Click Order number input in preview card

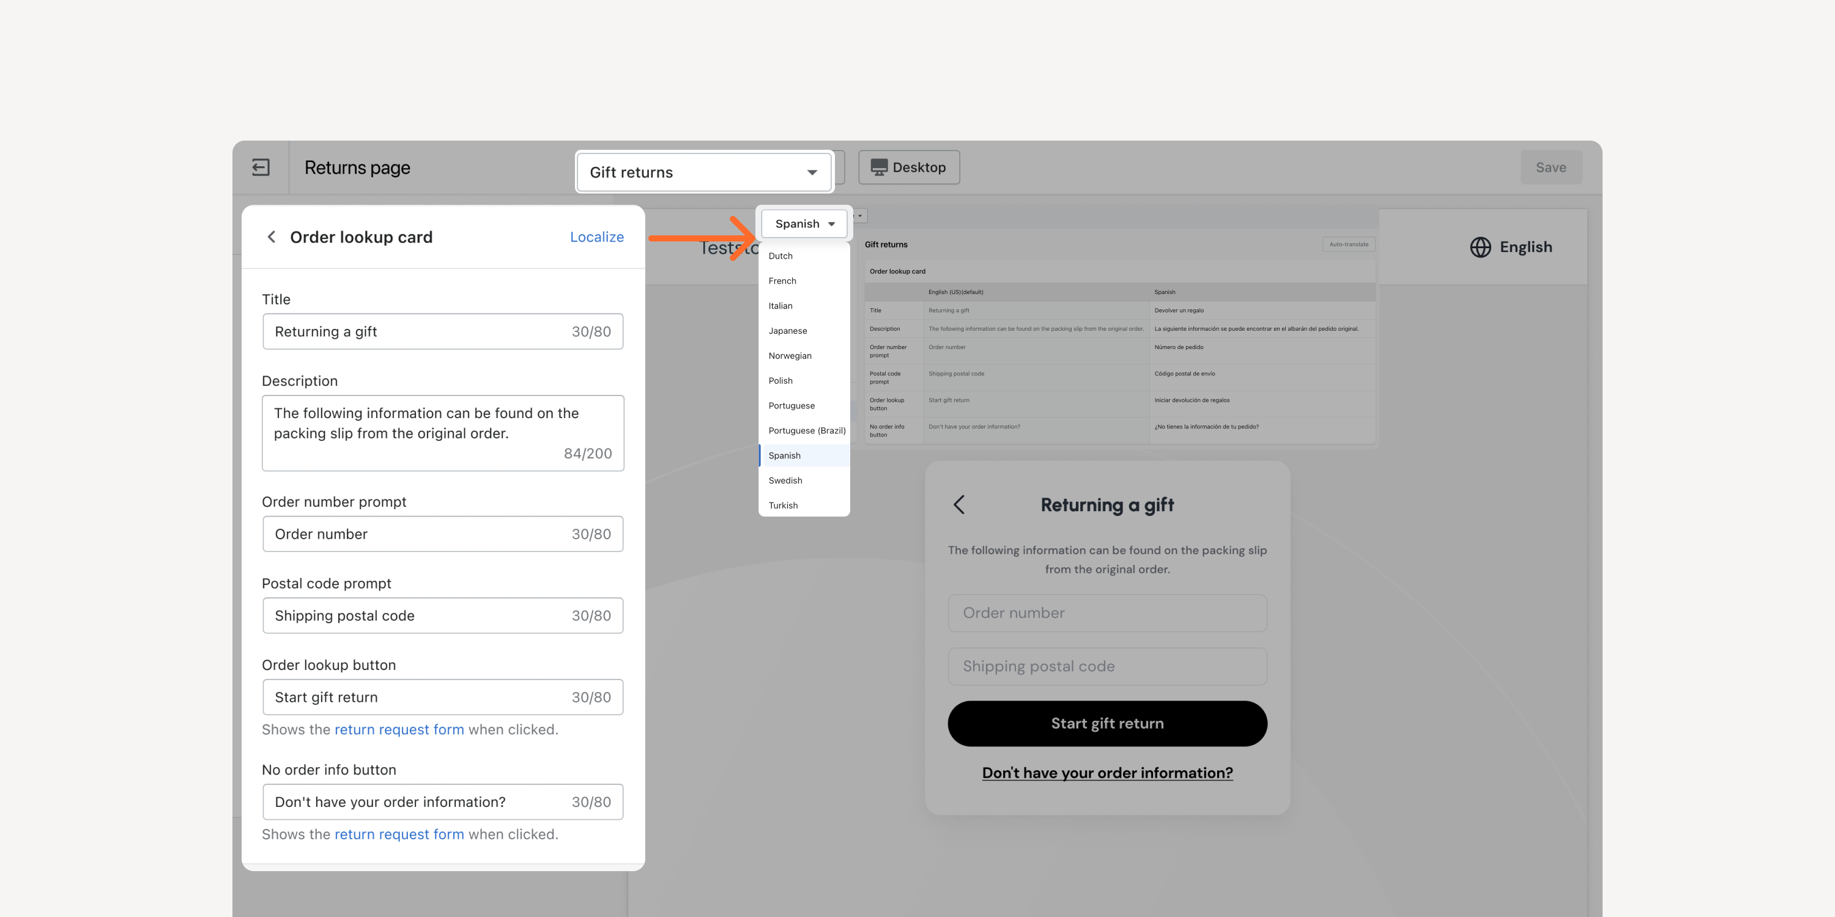click(1107, 613)
